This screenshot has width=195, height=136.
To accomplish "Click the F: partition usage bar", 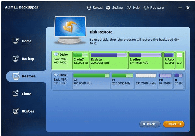I will click(x=122, y=75).
